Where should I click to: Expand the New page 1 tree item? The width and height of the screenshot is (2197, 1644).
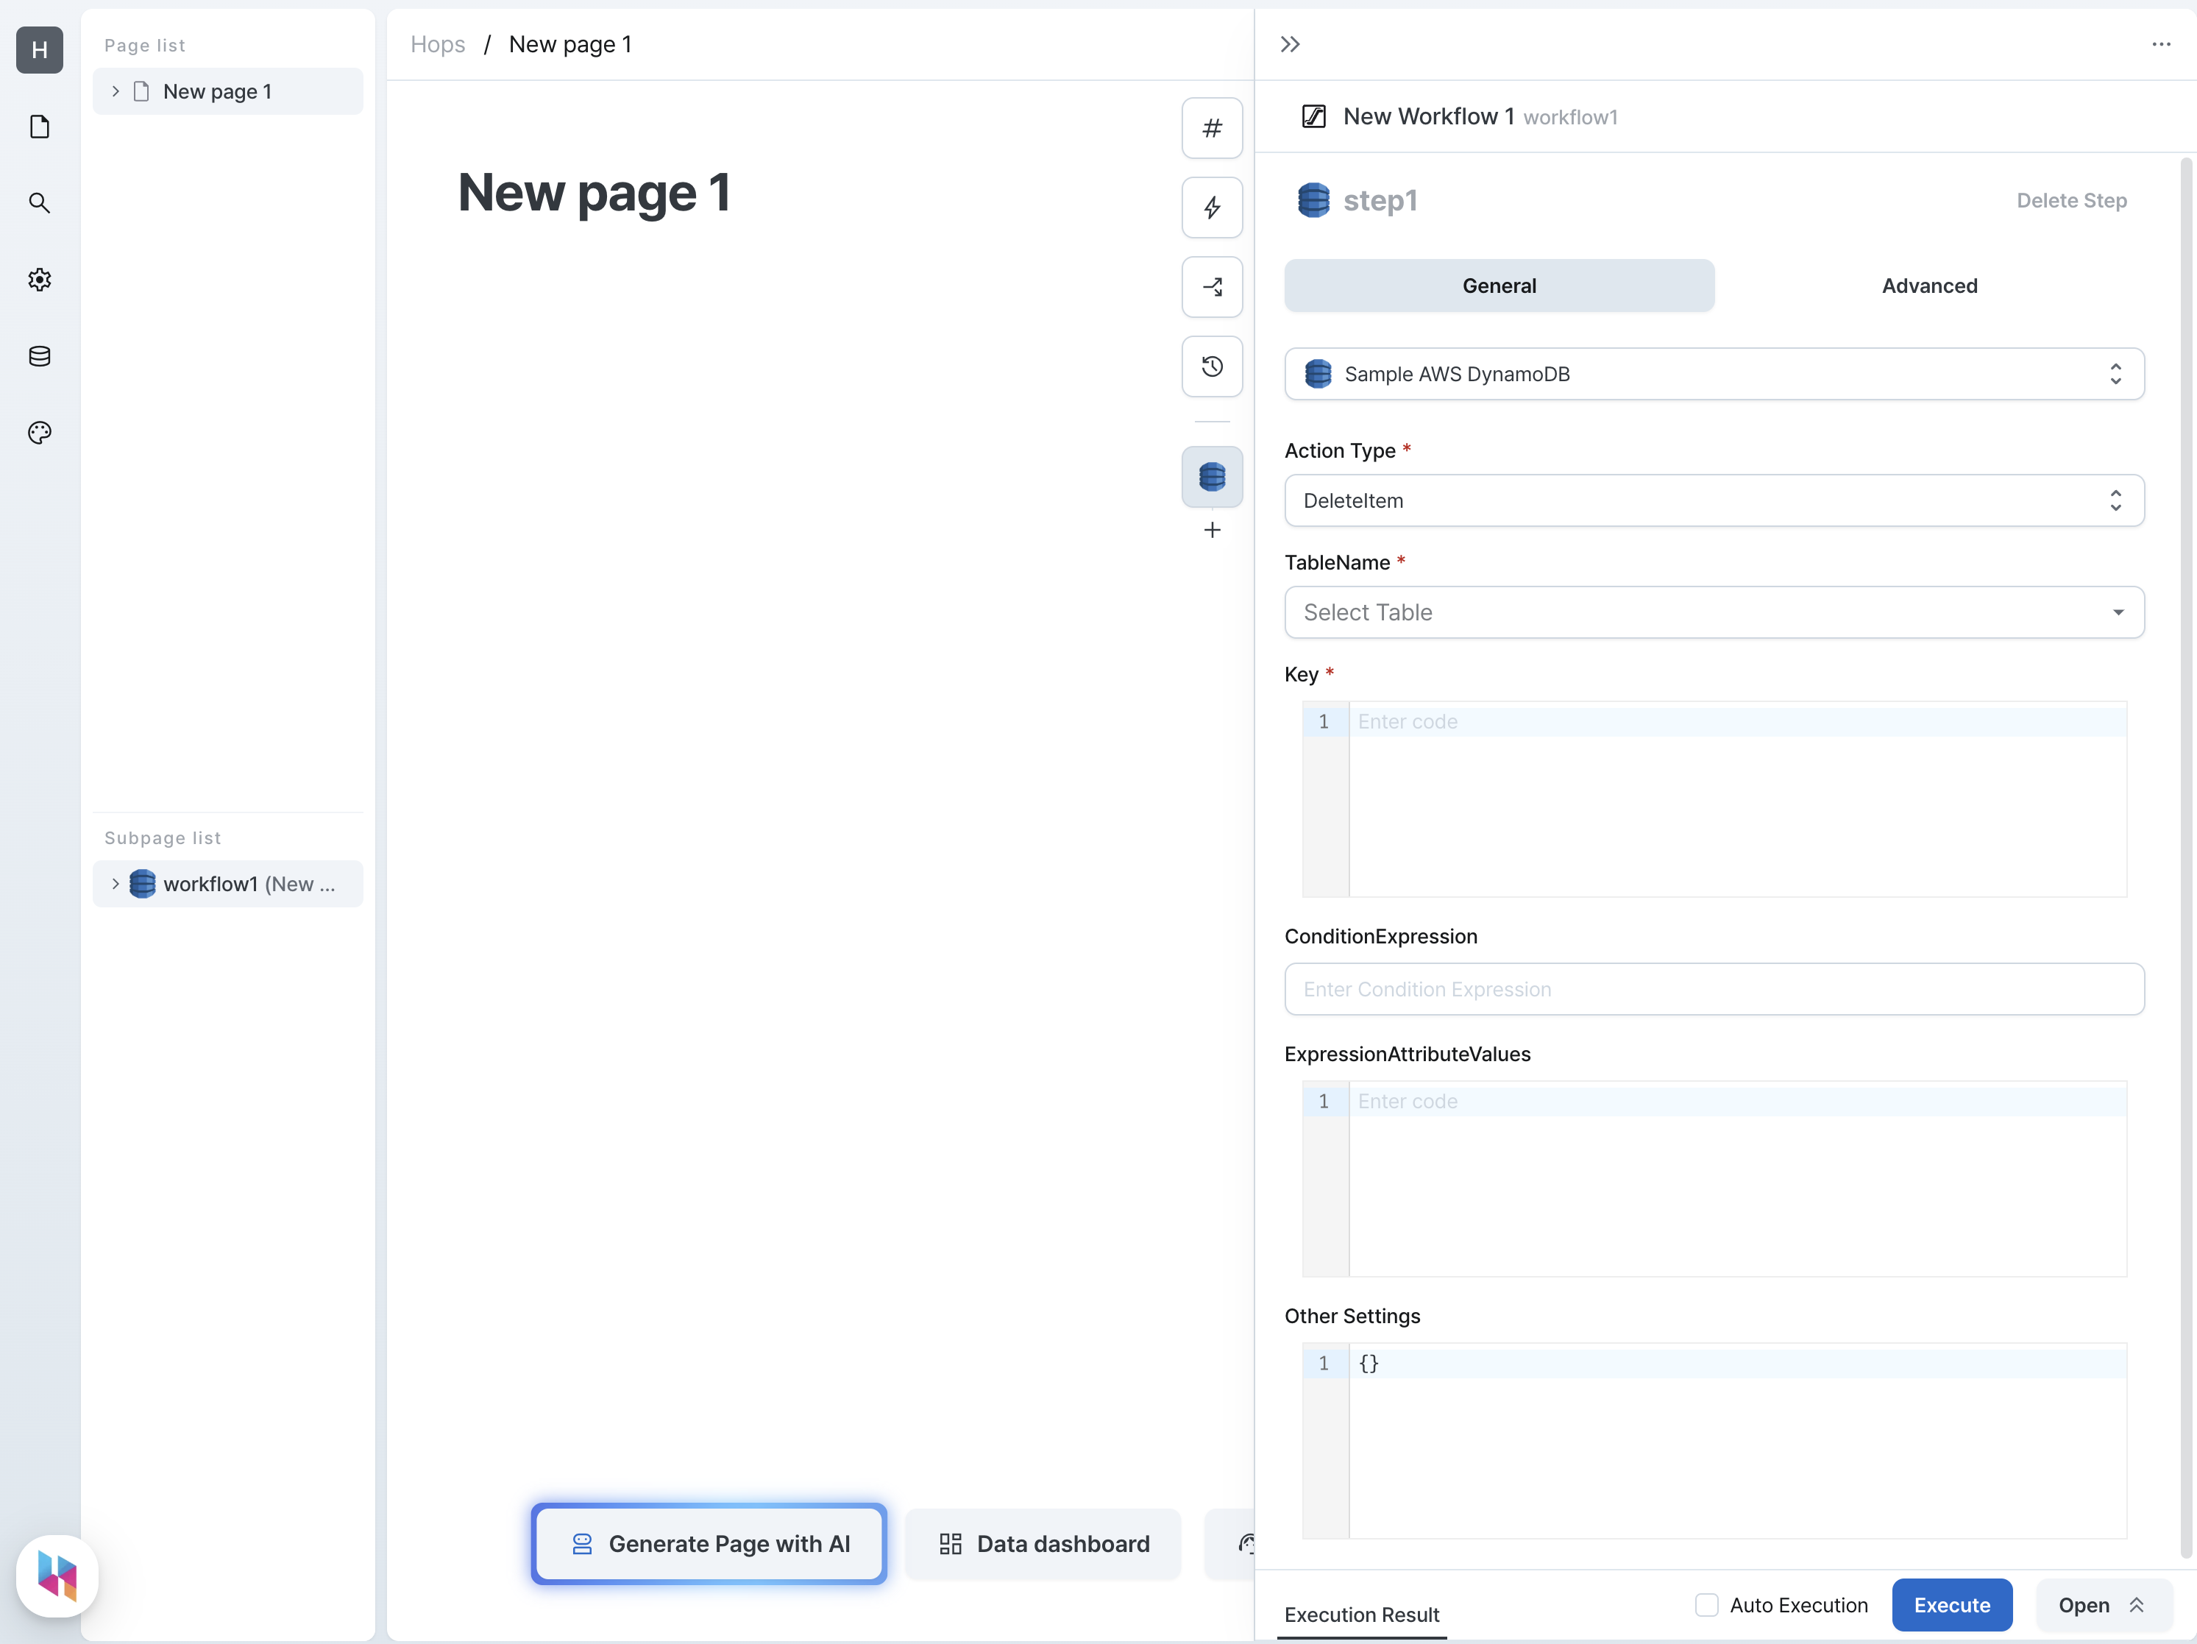coord(116,90)
